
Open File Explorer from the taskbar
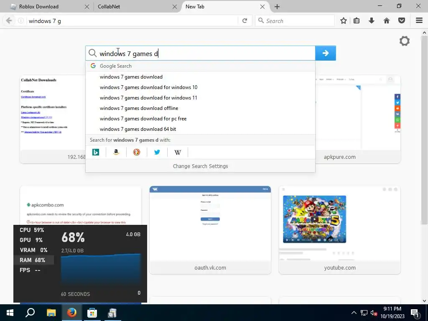(x=51, y=313)
